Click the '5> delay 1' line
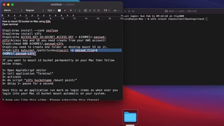The height and width of the screenshot is (126, 224). [28, 84]
